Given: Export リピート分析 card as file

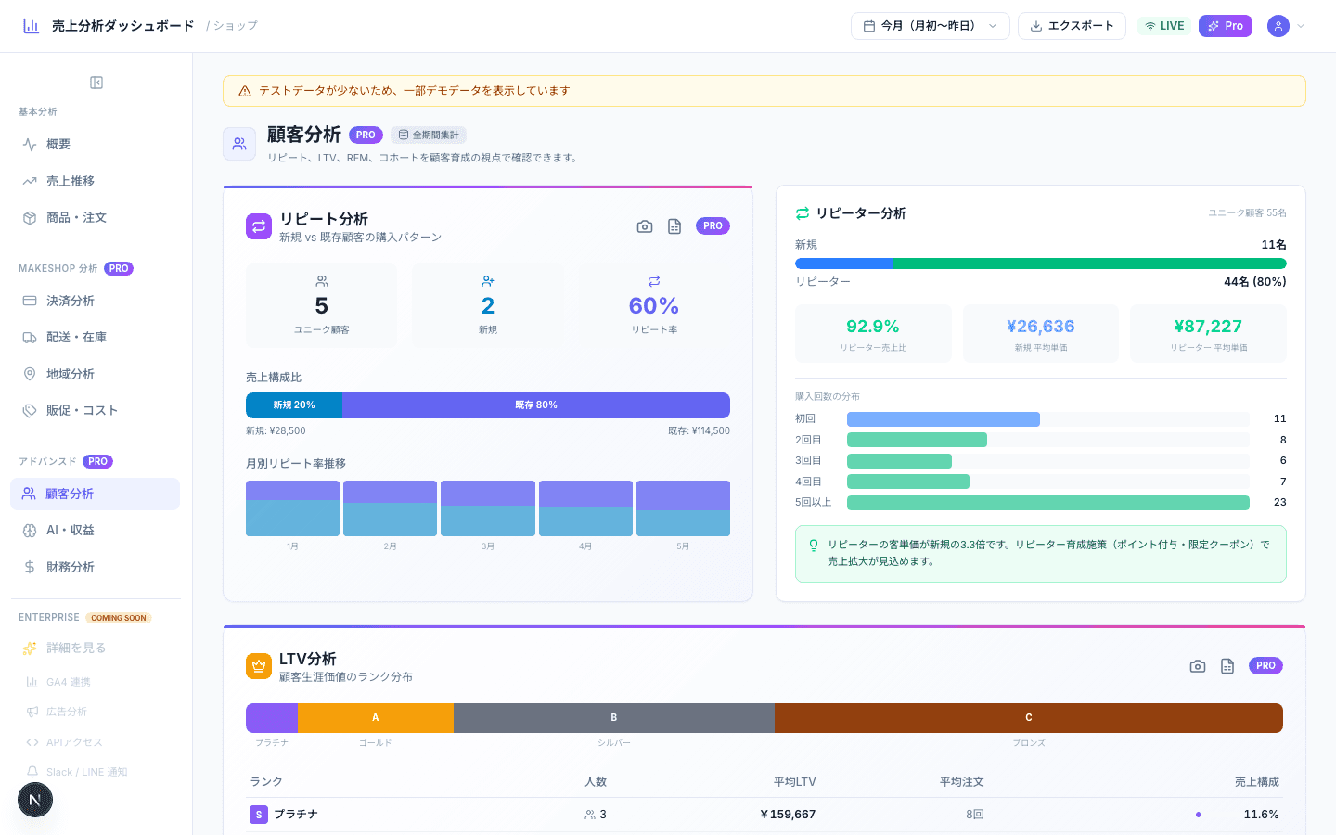Looking at the screenshot, I should pos(674,226).
